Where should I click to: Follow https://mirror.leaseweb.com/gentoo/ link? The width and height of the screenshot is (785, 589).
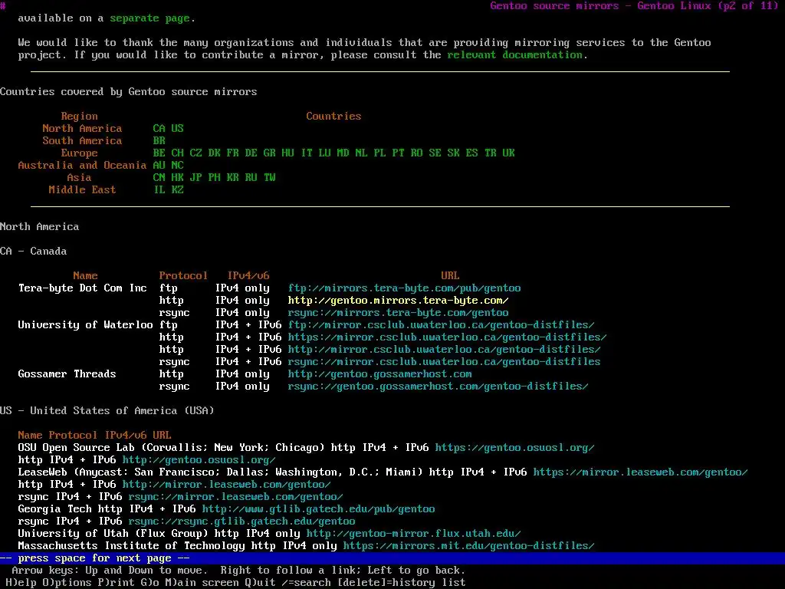click(640, 472)
